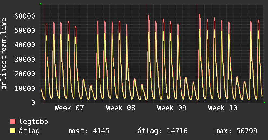This screenshot has height=140, width=268.
Task: Click the Week 10 axis label
Action: tap(223, 108)
